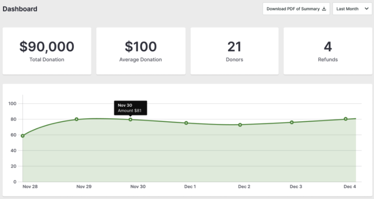View the Refunds stat card
Screen dimensions: 374x199
tap(328, 51)
